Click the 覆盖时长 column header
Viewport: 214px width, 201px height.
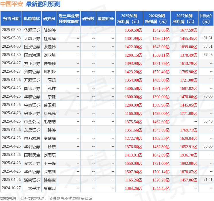[106, 19]
